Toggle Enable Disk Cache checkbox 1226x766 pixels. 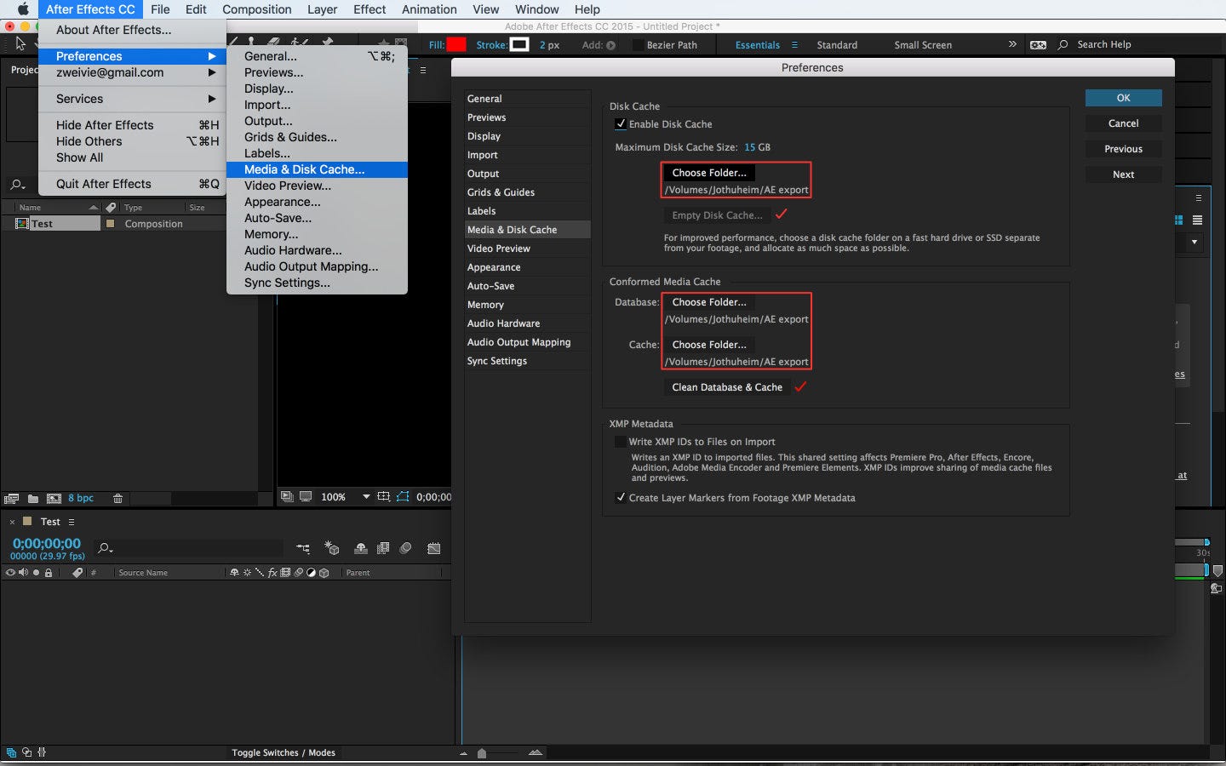click(621, 123)
